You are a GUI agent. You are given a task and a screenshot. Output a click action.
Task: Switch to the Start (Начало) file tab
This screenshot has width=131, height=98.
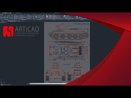(x=2, y=21)
